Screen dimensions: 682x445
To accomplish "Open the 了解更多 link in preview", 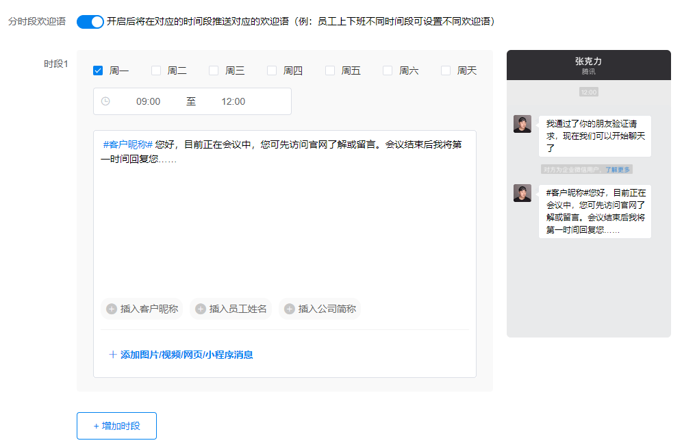I will pyautogui.click(x=618, y=169).
